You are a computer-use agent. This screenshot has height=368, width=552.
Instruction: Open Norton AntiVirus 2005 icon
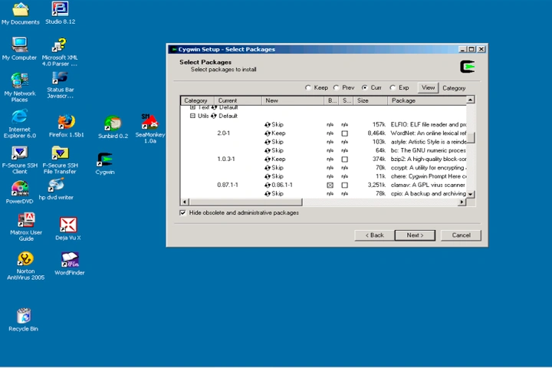(x=26, y=266)
